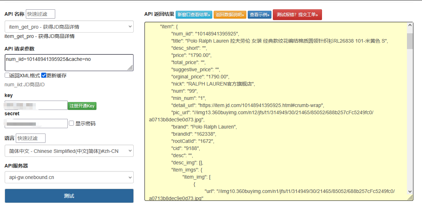The image size is (422, 208).
Task: Click the 新窗口查看结果 button
Action: click(194, 15)
